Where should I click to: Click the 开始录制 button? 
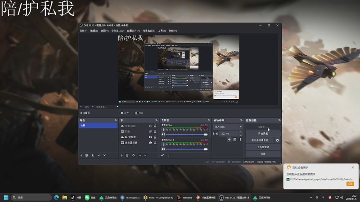pyautogui.click(x=263, y=133)
